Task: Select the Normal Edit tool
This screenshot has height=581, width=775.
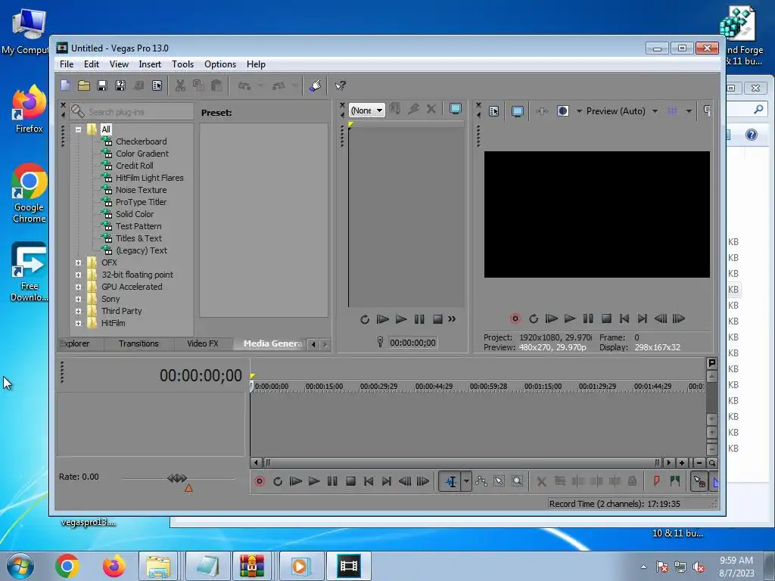Action: [450, 481]
